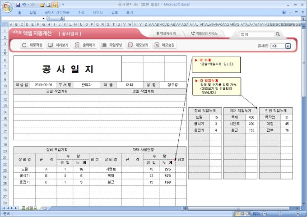This screenshot has width=307, height=217.
Task: Open Excel Help question mark icon
Action: pos(284,12)
